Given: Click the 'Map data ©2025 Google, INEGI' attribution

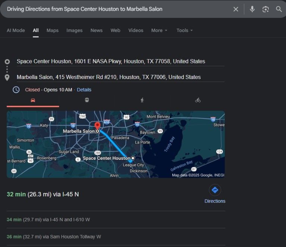Looking at the screenshot, I should [x=198, y=175].
